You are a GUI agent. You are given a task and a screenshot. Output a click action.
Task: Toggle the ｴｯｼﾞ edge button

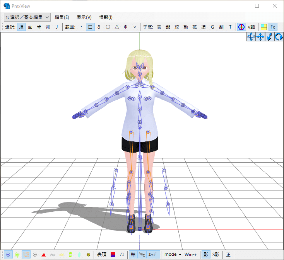(x=153, y=255)
